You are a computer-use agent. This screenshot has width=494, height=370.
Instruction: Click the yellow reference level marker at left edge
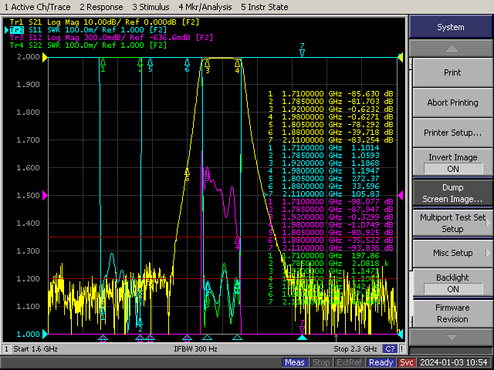(44, 58)
